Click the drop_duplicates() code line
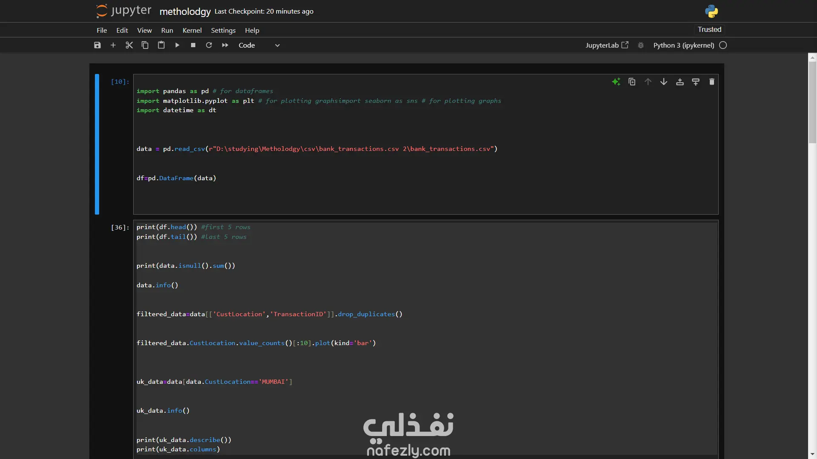Screen dimensions: 817x459 click(269, 314)
